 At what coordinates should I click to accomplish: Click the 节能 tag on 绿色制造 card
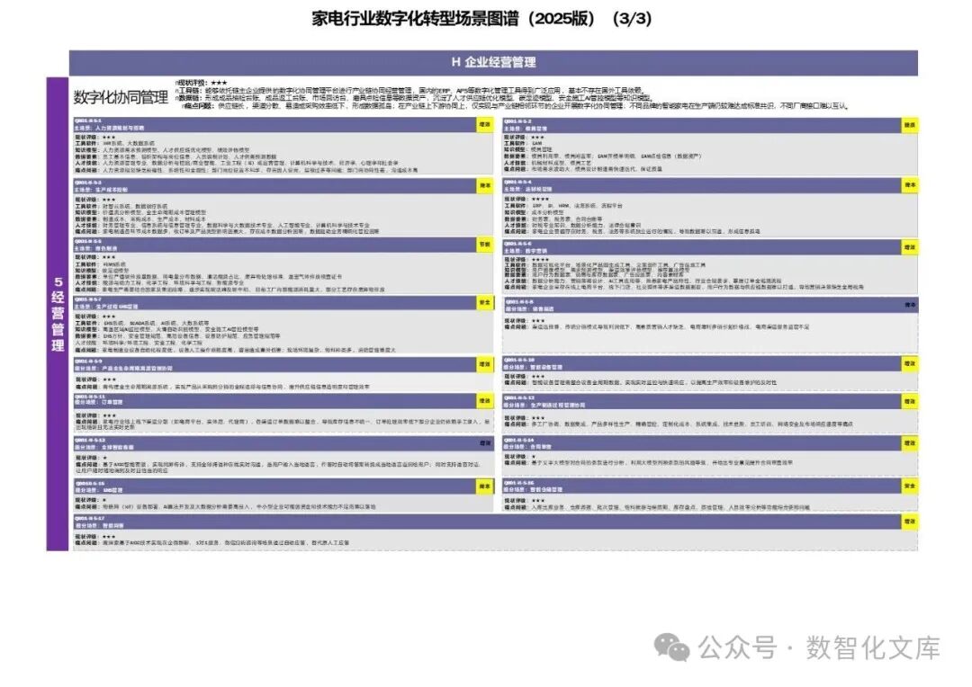(x=485, y=245)
